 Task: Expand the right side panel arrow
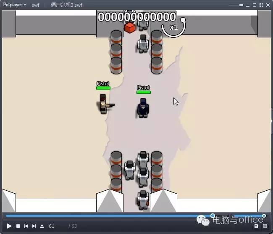[x=272, y=121]
